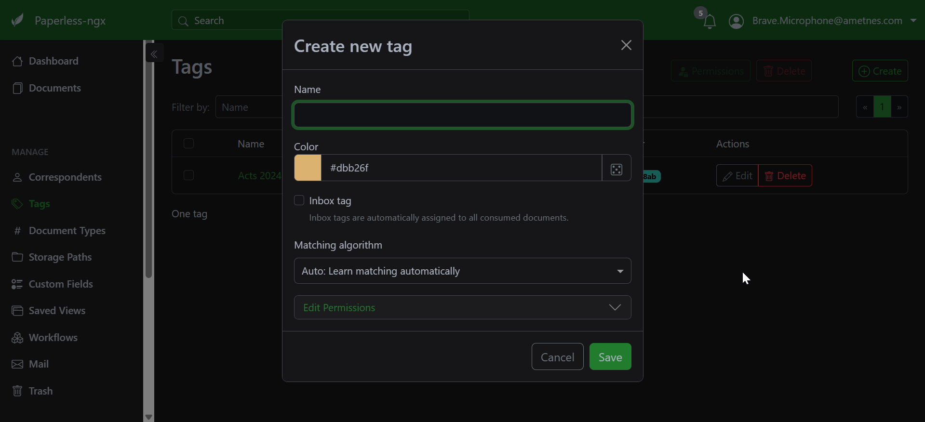
Task: Click the Trash icon in sidebar
Action: point(17,391)
